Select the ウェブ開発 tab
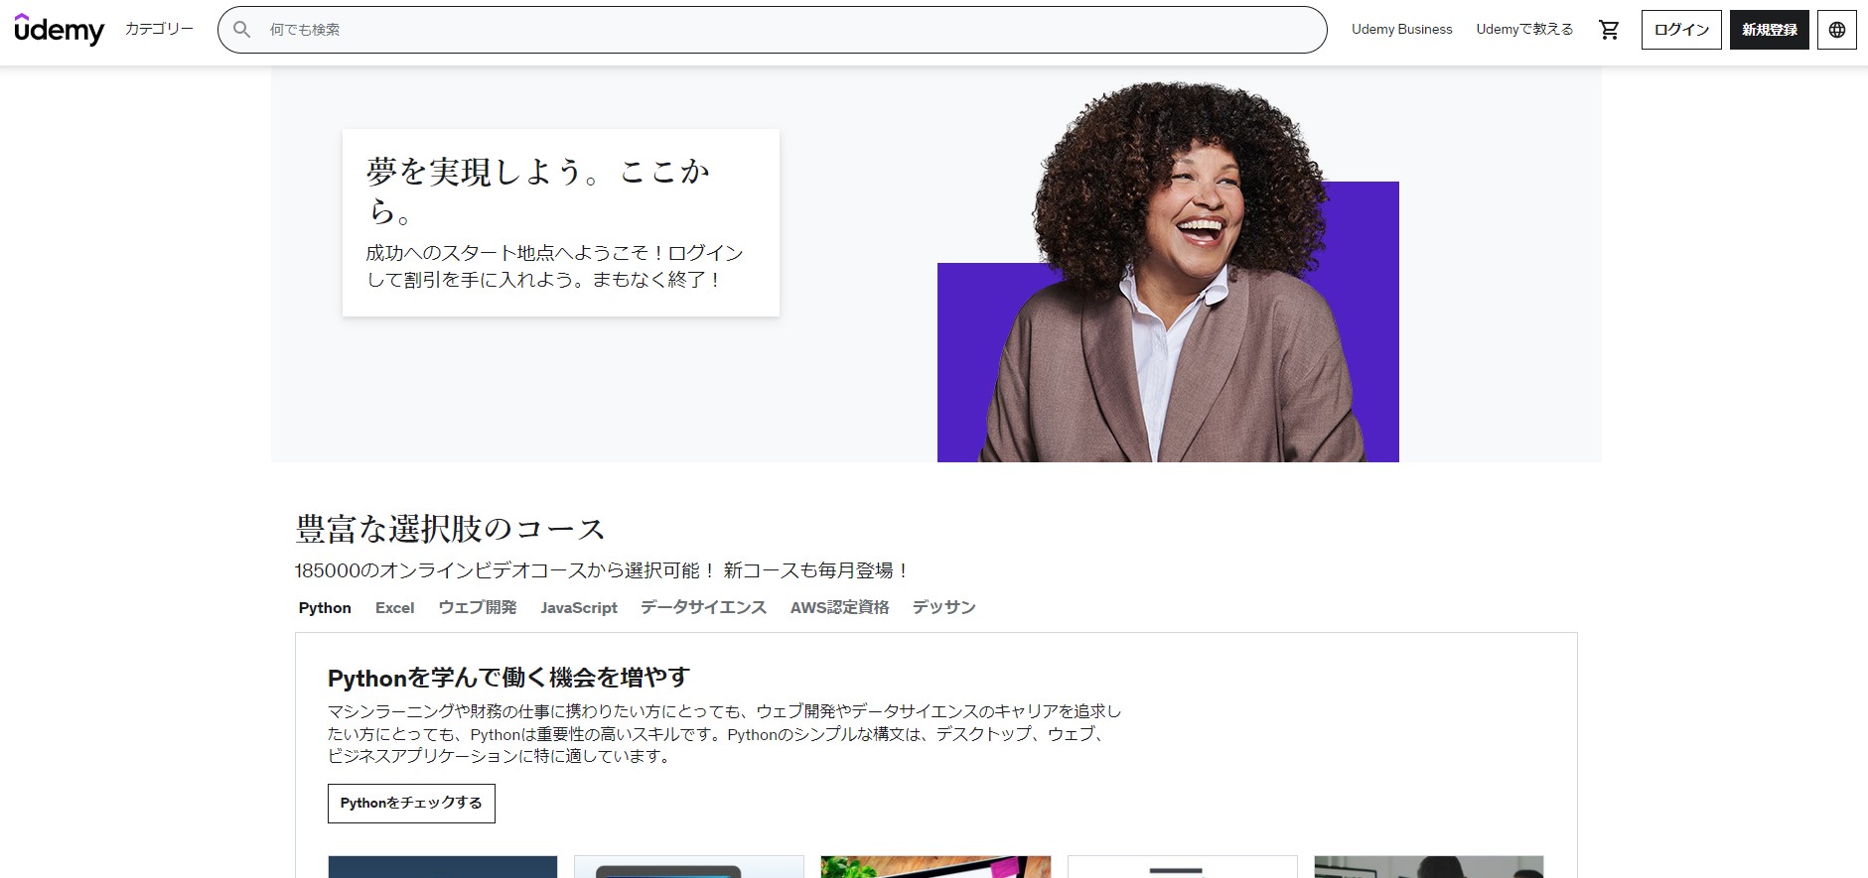This screenshot has width=1868, height=878. (x=478, y=607)
